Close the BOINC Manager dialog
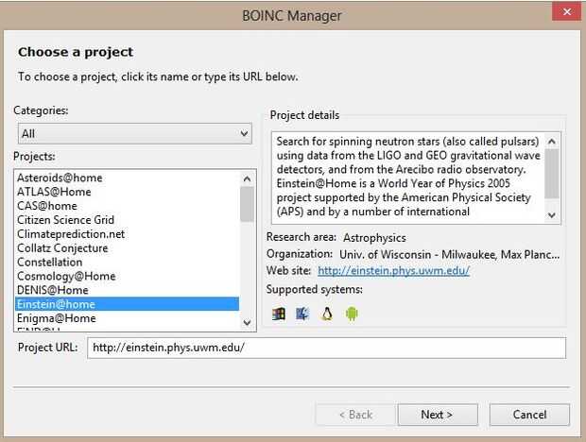586x442 pixels. tap(565, 11)
